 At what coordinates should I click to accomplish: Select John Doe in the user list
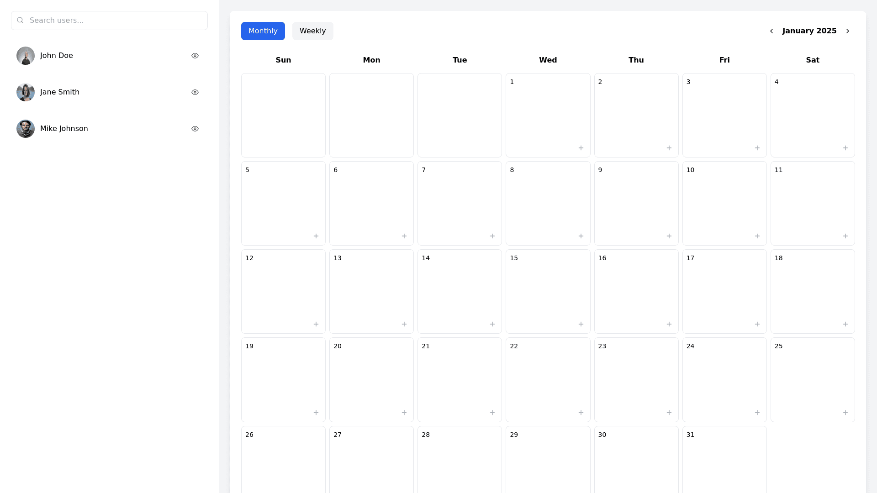click(x=56, y=56)
